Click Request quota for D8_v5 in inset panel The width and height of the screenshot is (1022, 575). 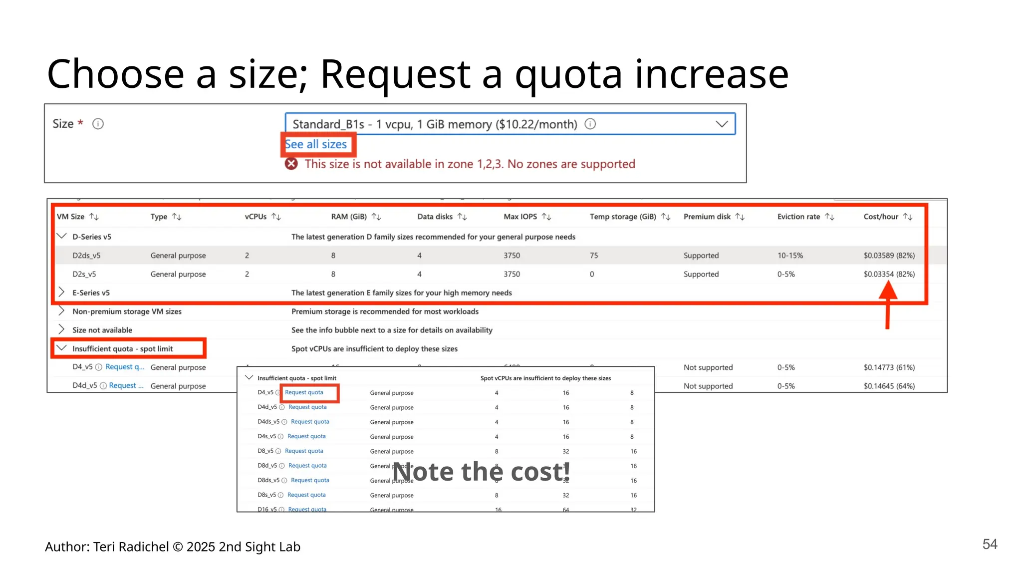(304, 451)
